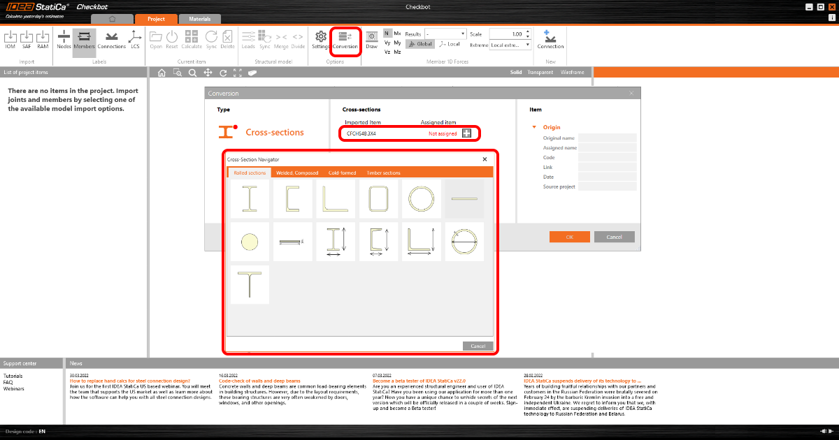The image size is (839, 440).
Task: Choose the rectangular hollow section shape
Action: (x=378, y=199)
